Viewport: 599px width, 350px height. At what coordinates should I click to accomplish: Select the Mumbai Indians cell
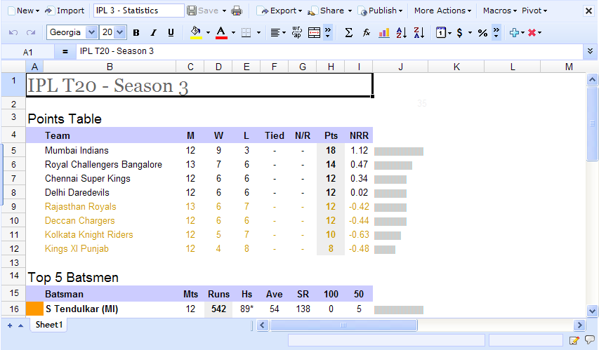pos(110,150)
